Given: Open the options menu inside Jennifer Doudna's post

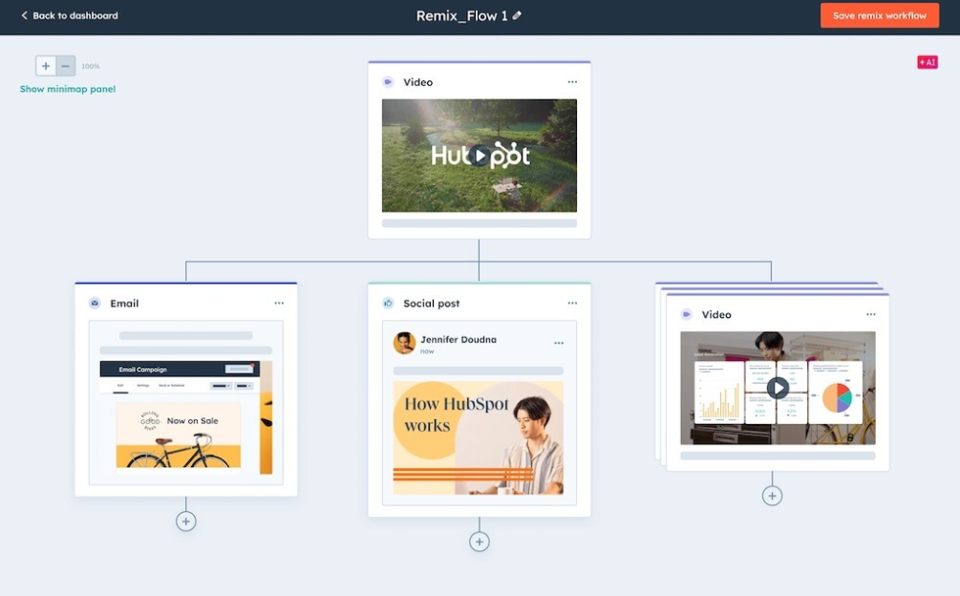Looking at the screenshot, I should tap(559, 343).
